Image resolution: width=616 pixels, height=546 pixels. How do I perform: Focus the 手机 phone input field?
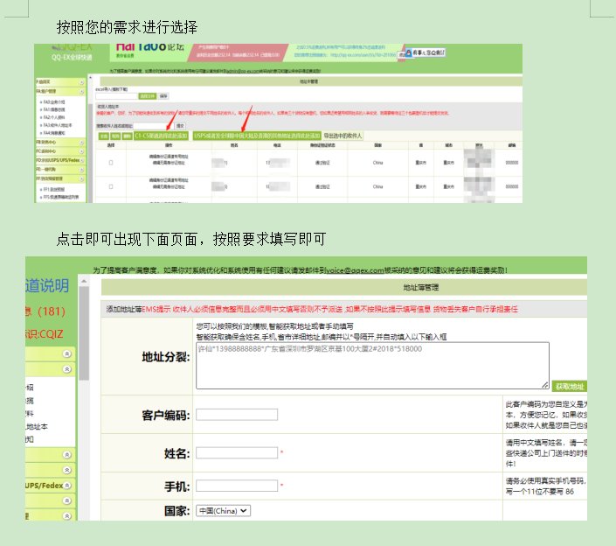237,486
